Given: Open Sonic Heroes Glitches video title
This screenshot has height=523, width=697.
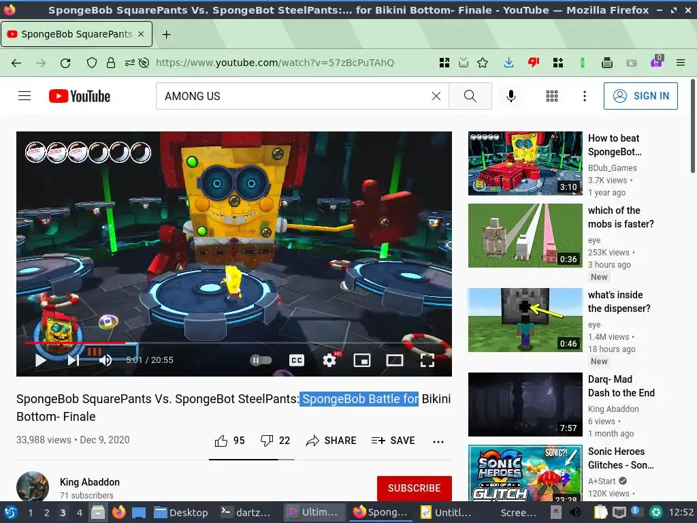Looking at the screenshot, I should (621, 458).
